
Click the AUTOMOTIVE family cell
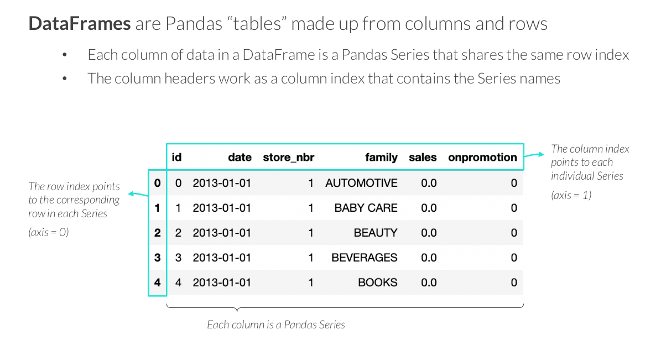pos(361,183)
